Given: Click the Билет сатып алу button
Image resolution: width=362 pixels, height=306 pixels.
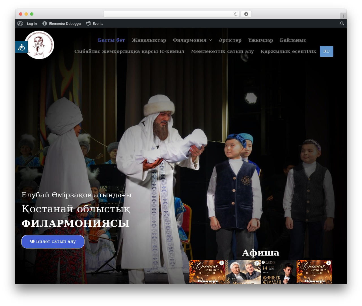Looking at the screenshot, I should pos(53,242).
